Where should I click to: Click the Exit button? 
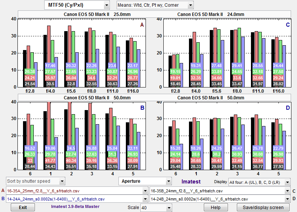click(23, 207)
